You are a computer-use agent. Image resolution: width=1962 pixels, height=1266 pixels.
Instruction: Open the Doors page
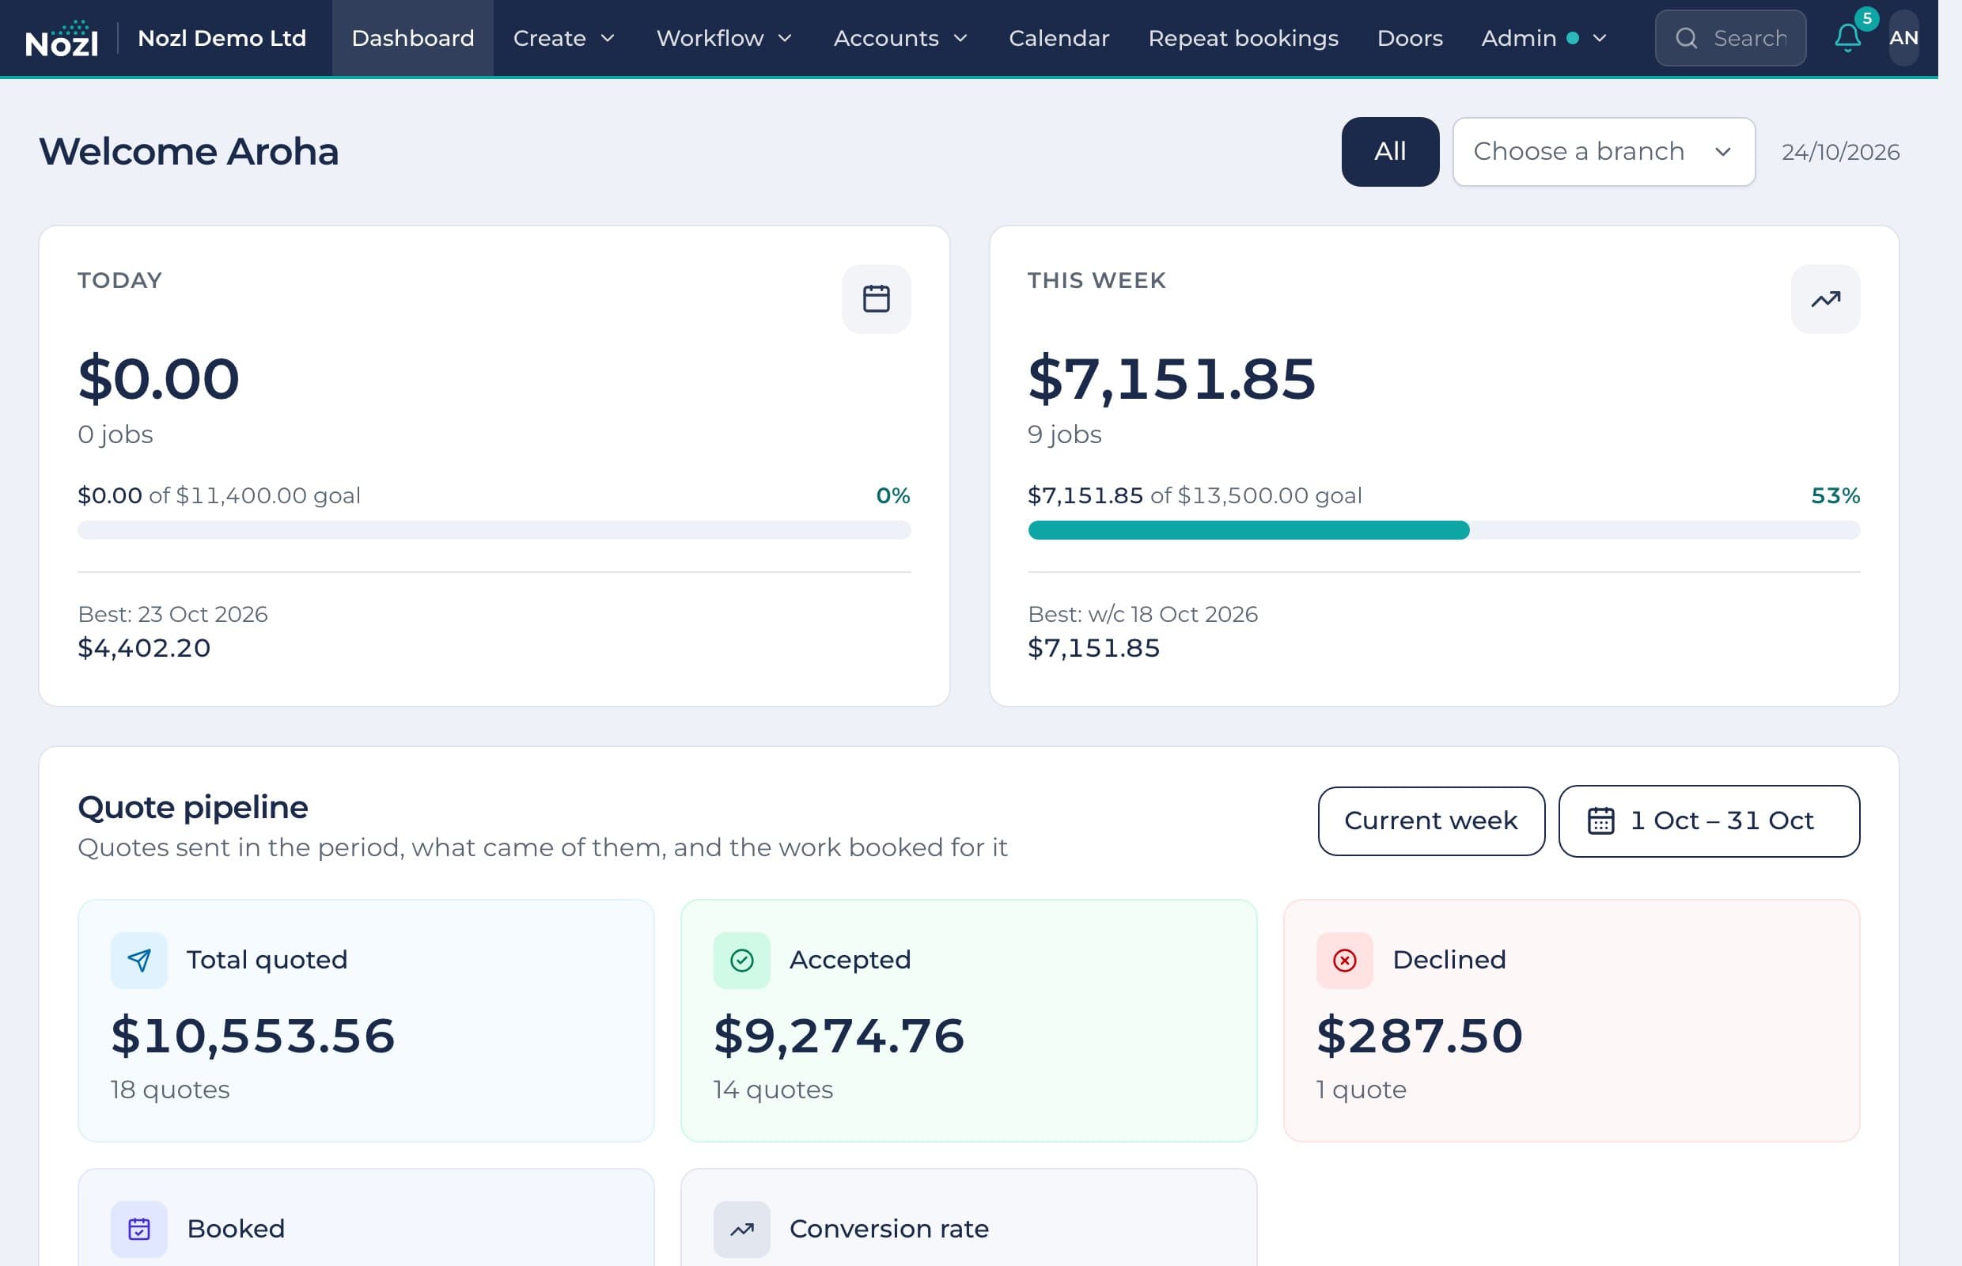click(x=1410, y=38)
